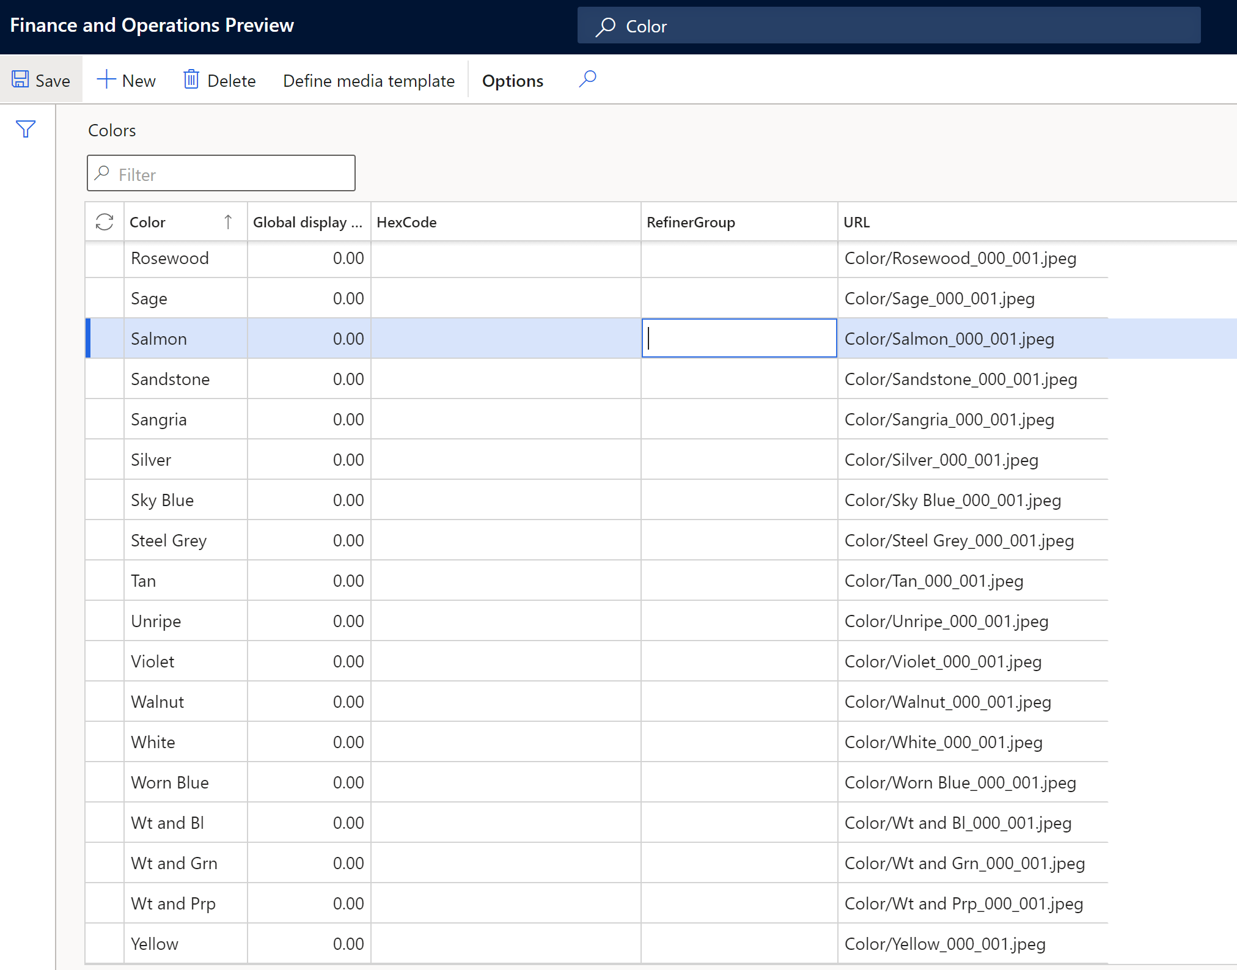Viewport: 1237px width, 970px height.
Task: Open the Define media template menu item
Action: click(x=369, y=80)
